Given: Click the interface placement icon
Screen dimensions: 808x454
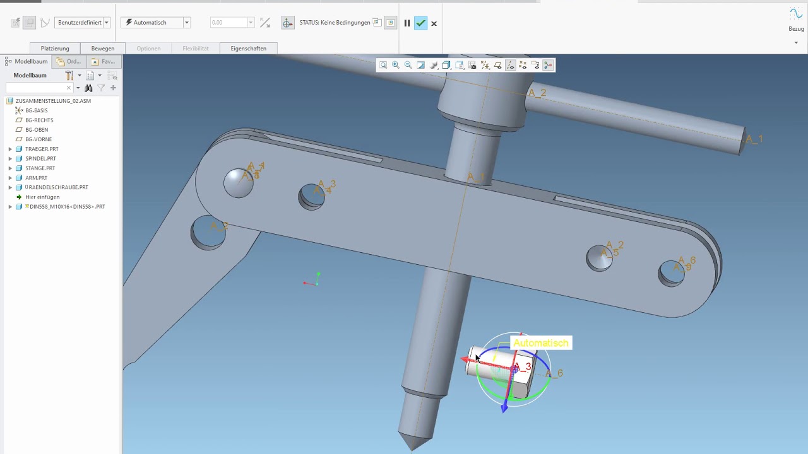Looking at the screenshot, I should (x=16, y=23).
